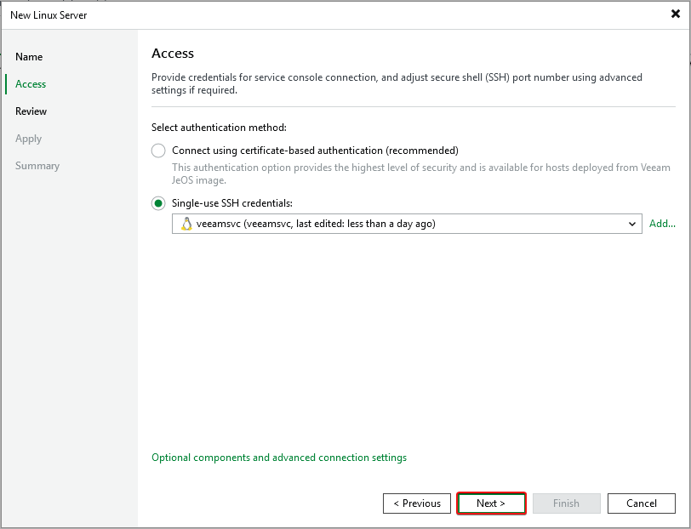Proceed by clicking Next
This screenshot has width=691, height=529.
(491, 503)
